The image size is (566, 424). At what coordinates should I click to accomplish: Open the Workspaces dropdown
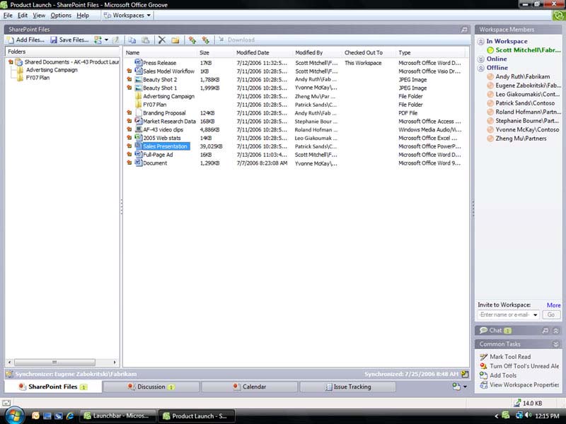pyautogui.click(x=127, y=15)
